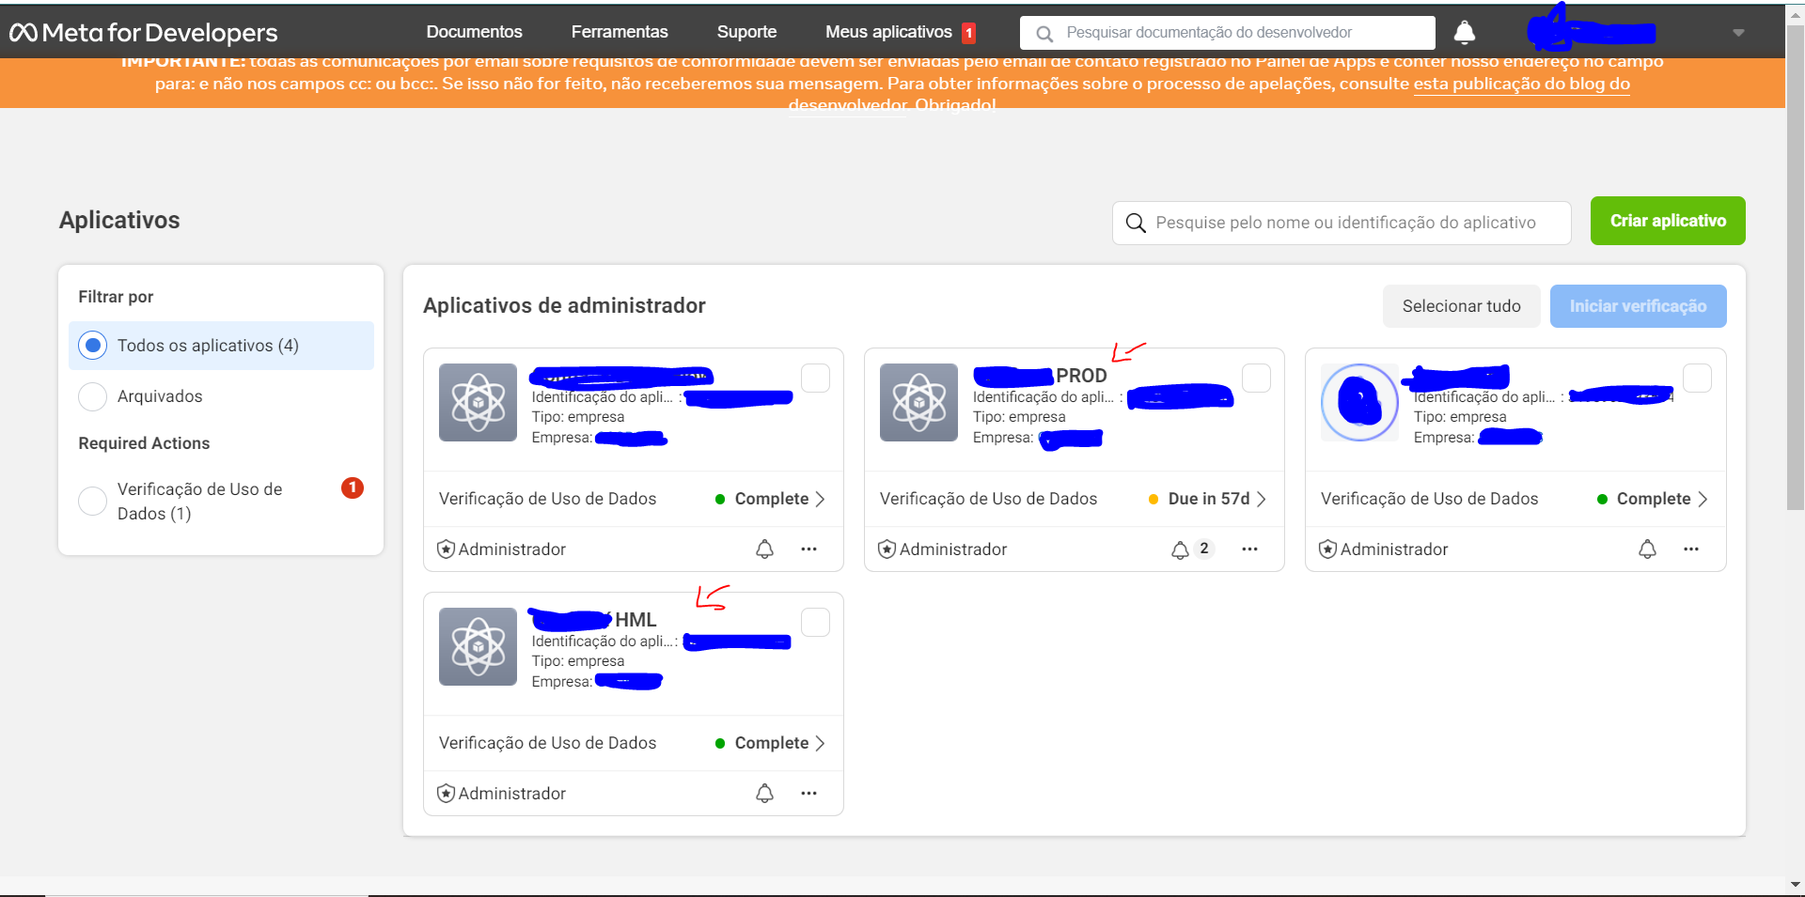Open the app titled PROD
This screenshot has height=897, width=1805.
tap(1081, 376)
